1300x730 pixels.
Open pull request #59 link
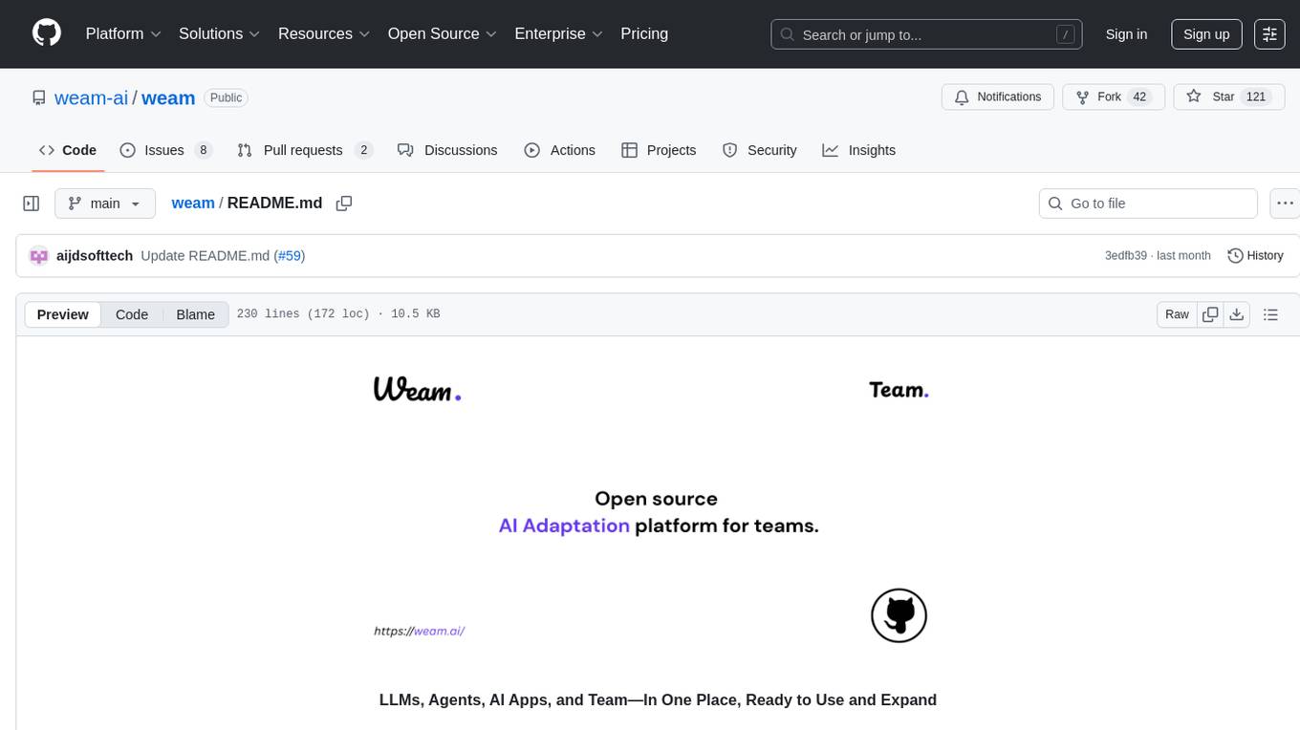point(290,256)
